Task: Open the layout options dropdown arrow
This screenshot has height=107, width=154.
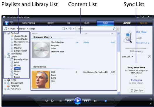Action: click(66, 29)
